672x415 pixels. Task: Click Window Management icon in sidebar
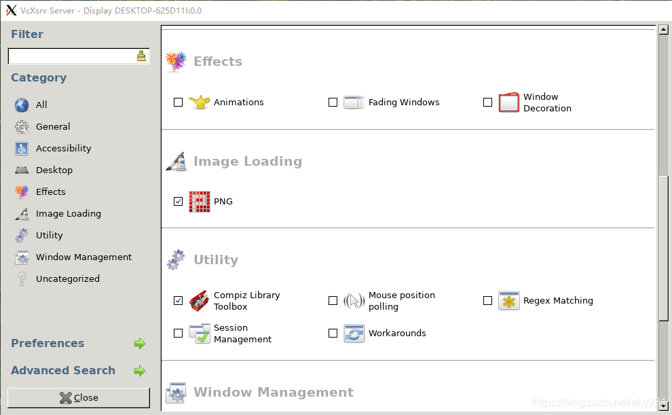pyautogui.click(x=22, y=257)
